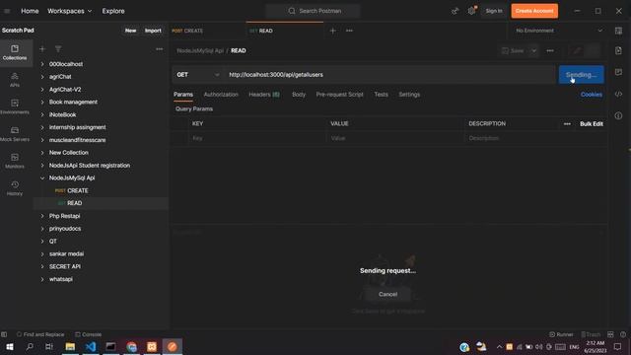
Task: Open the Monitors sidebar panel
Action: tap(15, 161)
